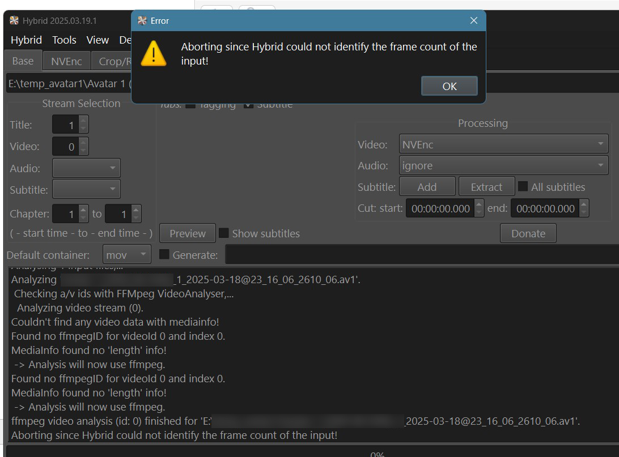Open the Hybrid menu
The height and width of the screenshot is (457, 619).
(x=26, y=40)
